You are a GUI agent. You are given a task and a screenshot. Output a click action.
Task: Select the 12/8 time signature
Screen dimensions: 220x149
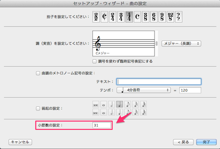(170, 17)
